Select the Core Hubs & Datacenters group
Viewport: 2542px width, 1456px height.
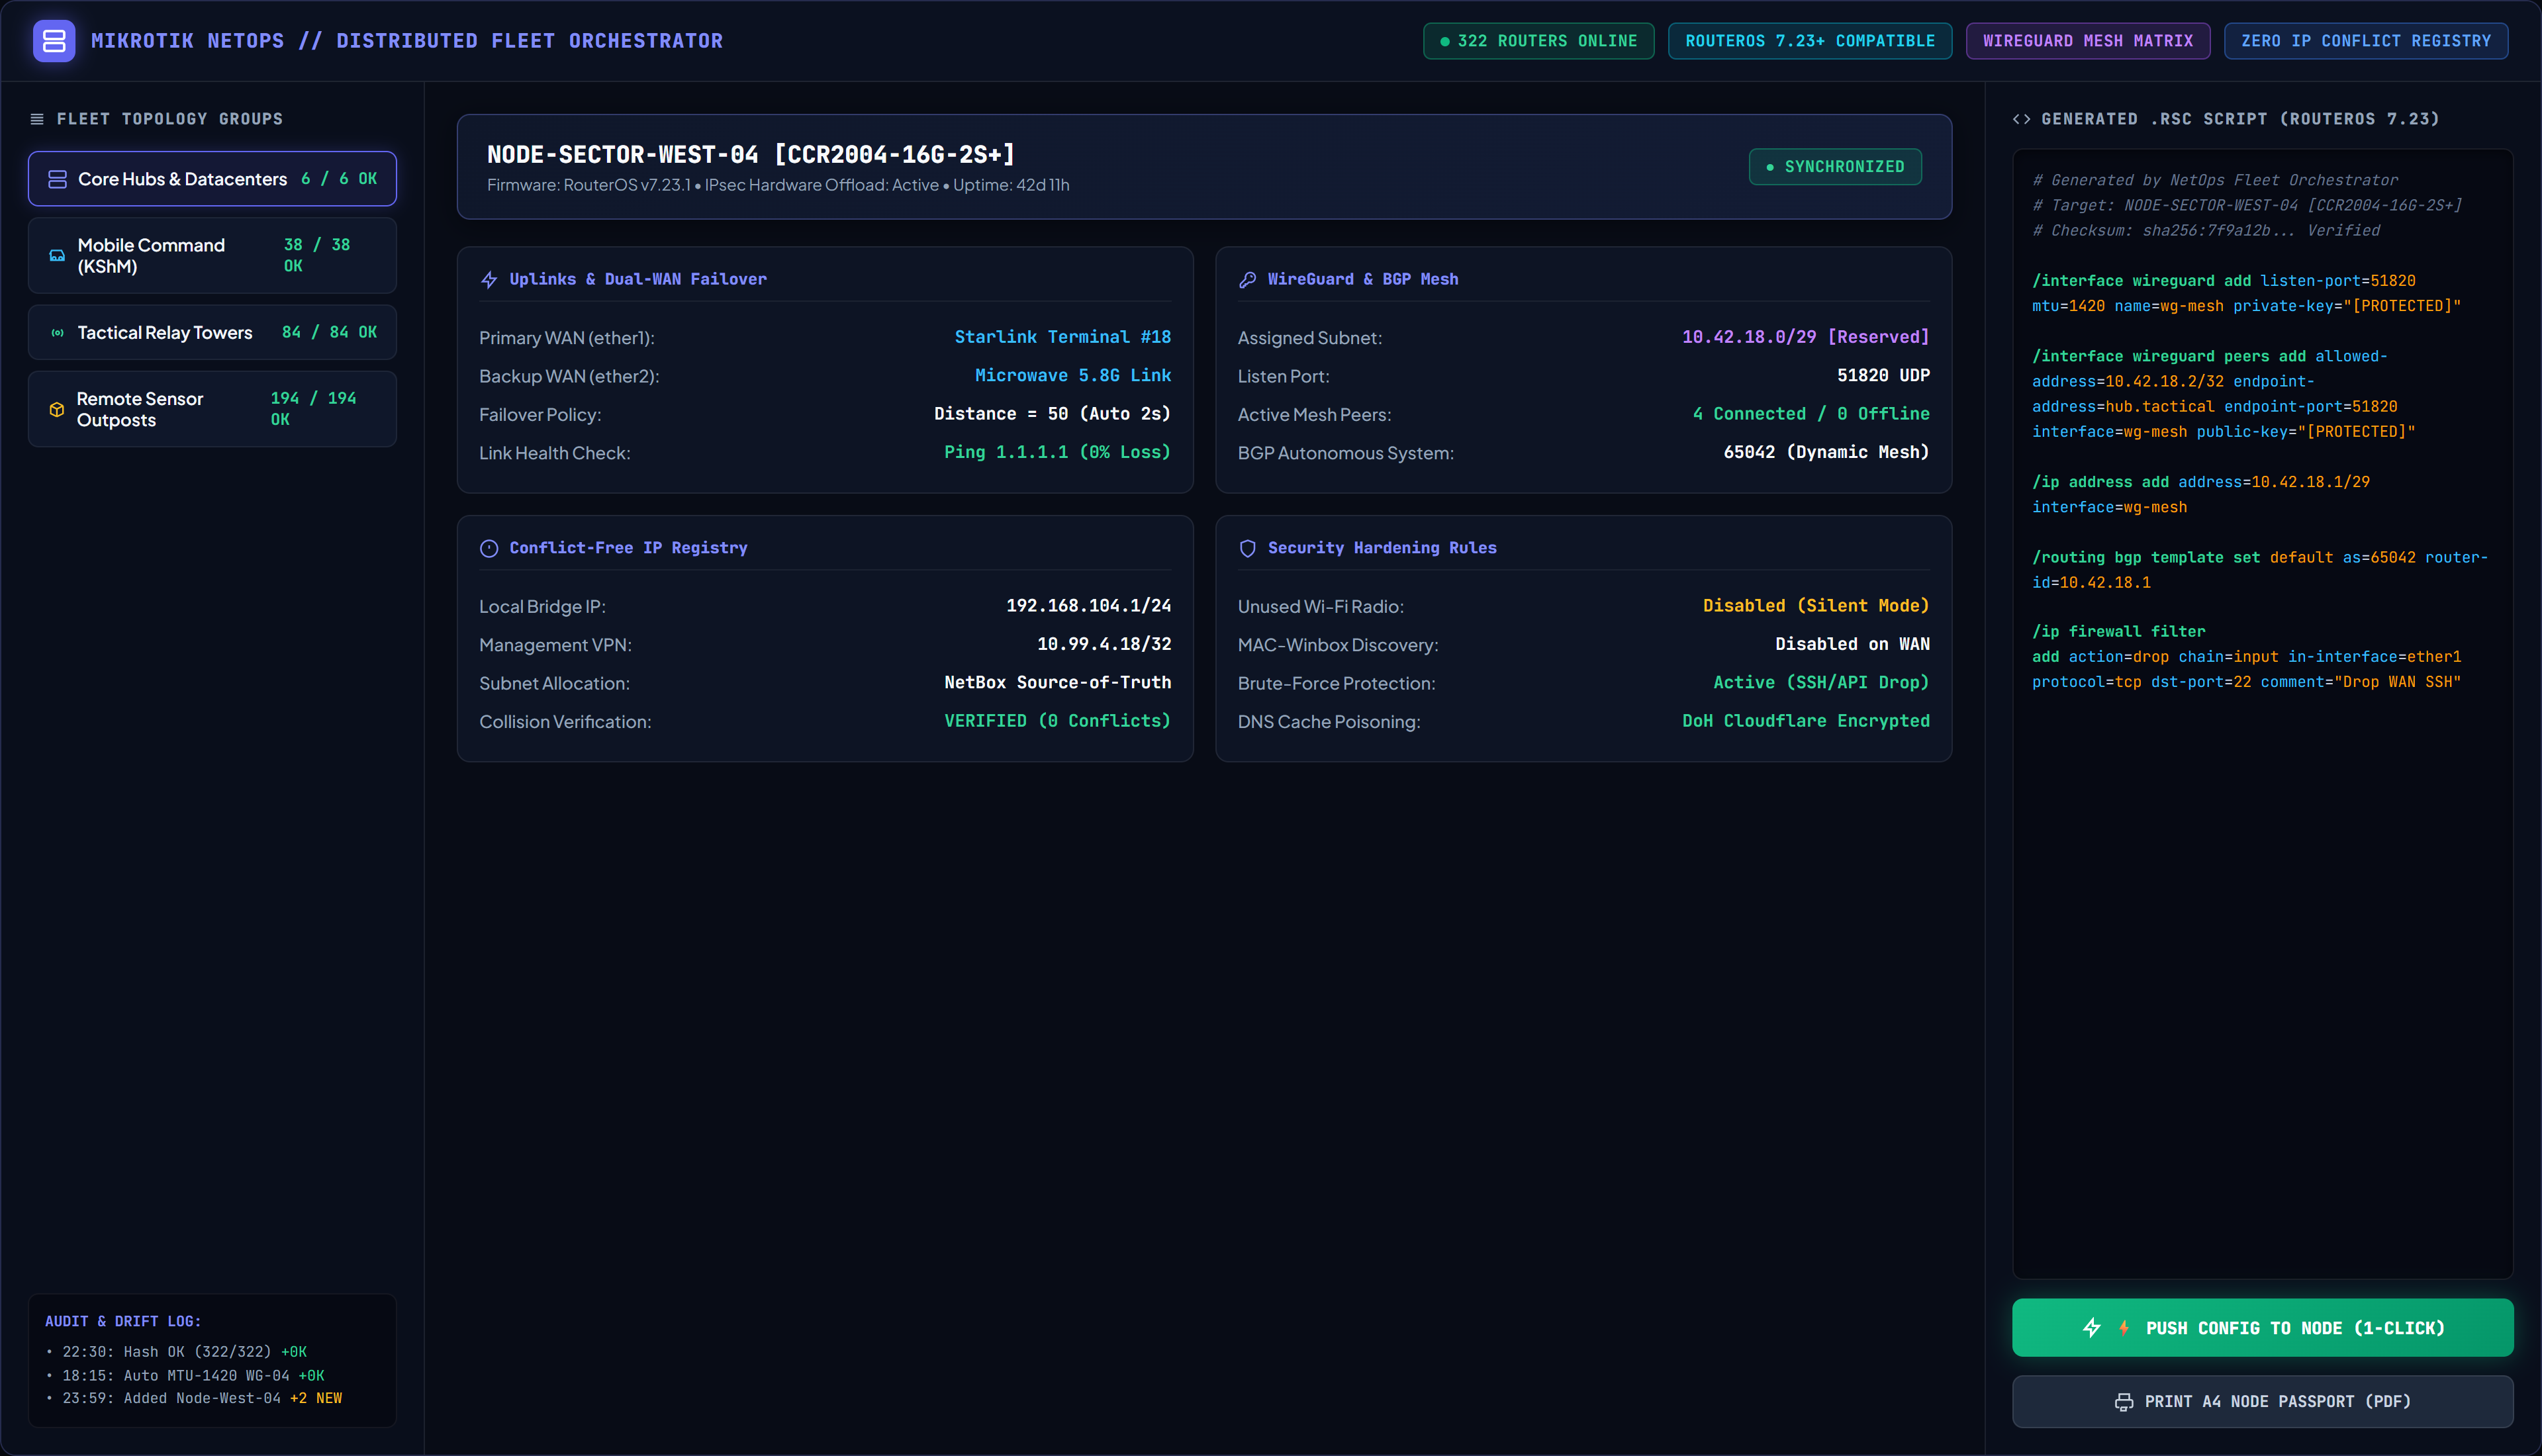click(x=212, y=179)
